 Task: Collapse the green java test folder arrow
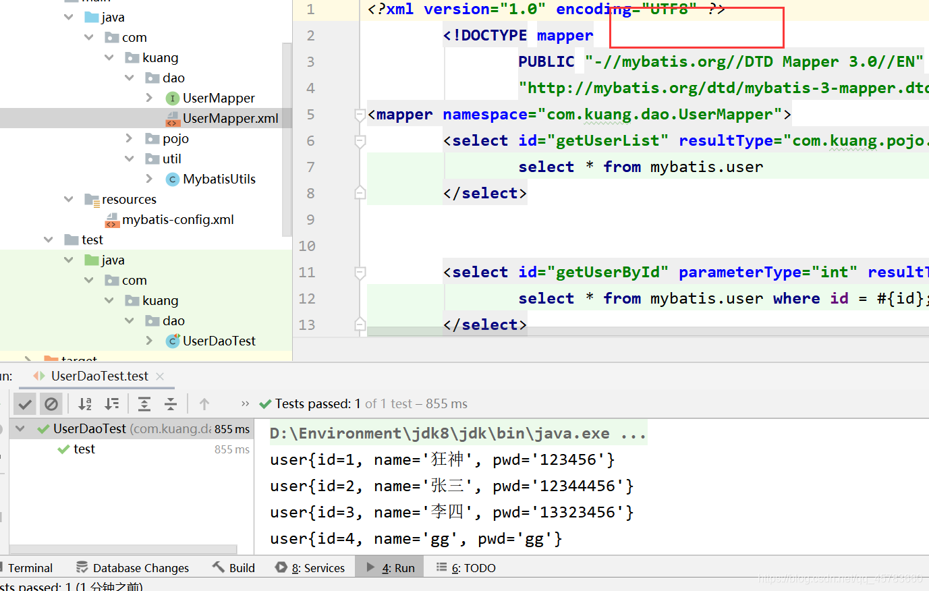pyautogui.click(x=69, y=260)
